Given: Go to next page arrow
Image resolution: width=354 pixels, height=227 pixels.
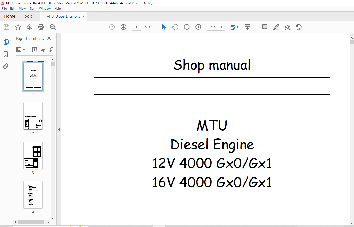Looking at the screenshot, I should coord(123,27).
